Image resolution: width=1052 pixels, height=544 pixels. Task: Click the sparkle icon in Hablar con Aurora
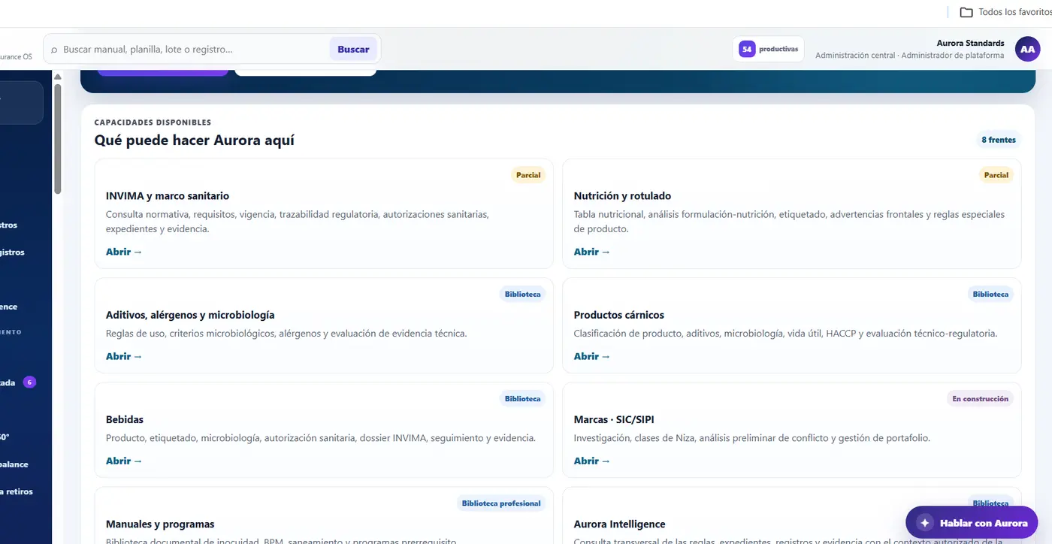point(925,523)
